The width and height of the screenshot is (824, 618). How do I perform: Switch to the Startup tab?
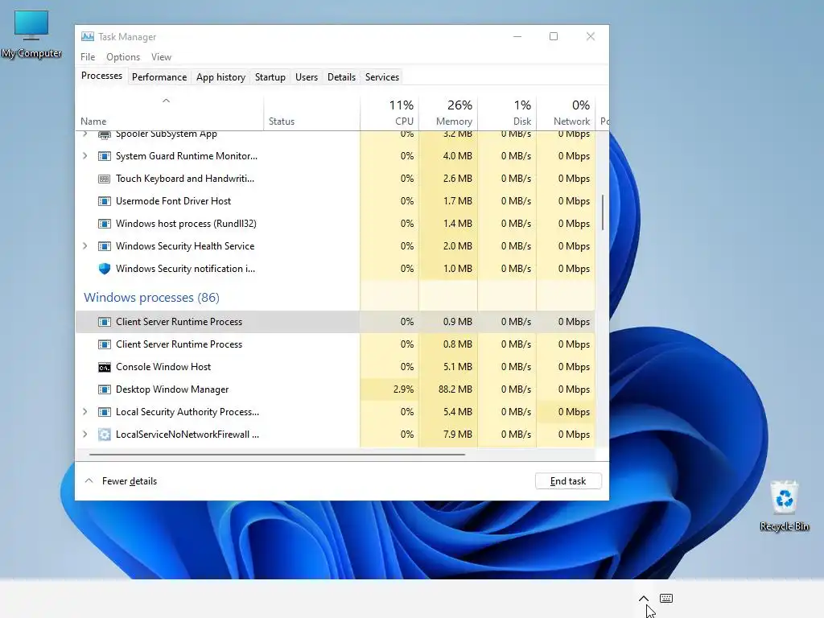pyautogui.click(x=270, y=77)
